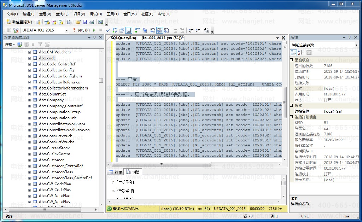Click the Open file folder icon

click(x=78, y=22)
